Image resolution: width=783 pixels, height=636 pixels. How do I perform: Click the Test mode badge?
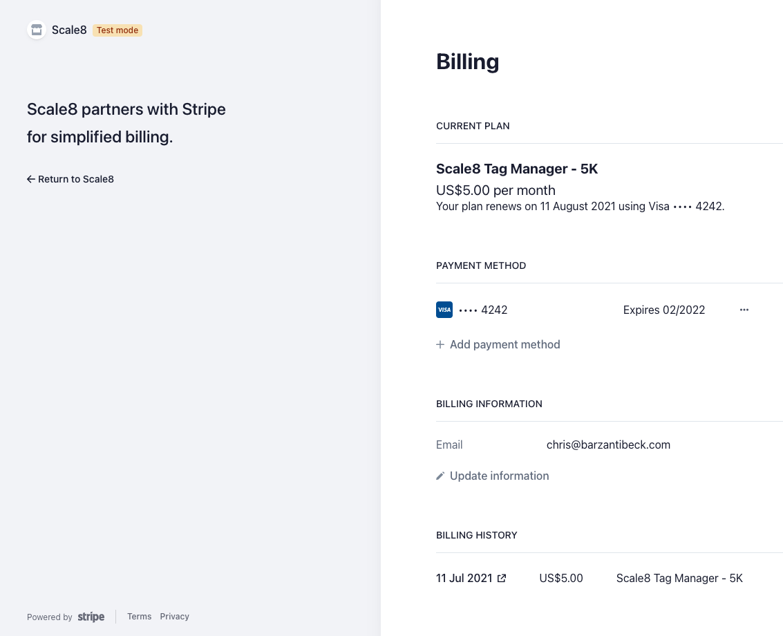117,30
